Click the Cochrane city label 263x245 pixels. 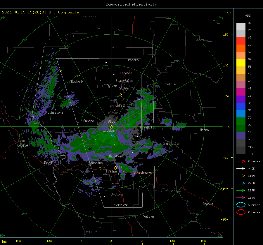tap(96, 163)
